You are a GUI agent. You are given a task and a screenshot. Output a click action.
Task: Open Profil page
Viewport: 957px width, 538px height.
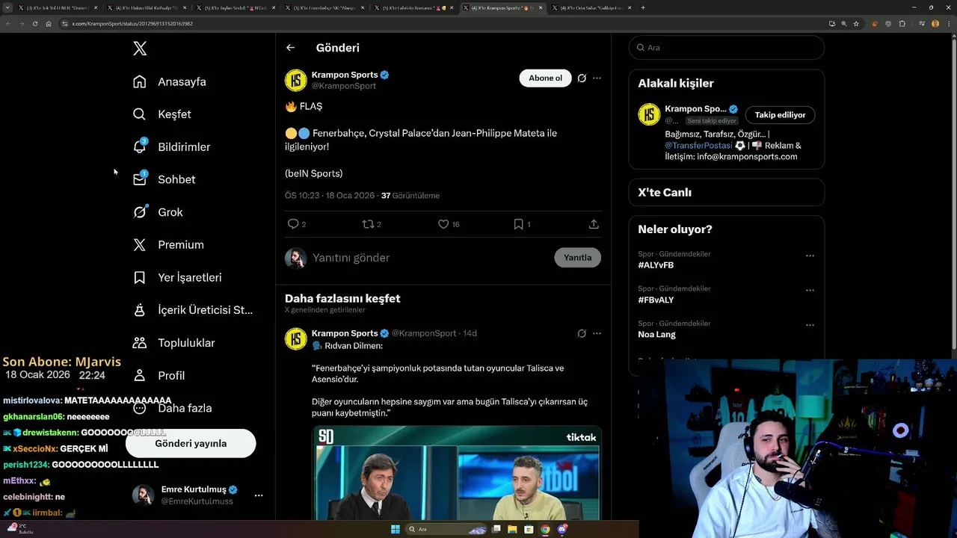(x=159, y=375)
